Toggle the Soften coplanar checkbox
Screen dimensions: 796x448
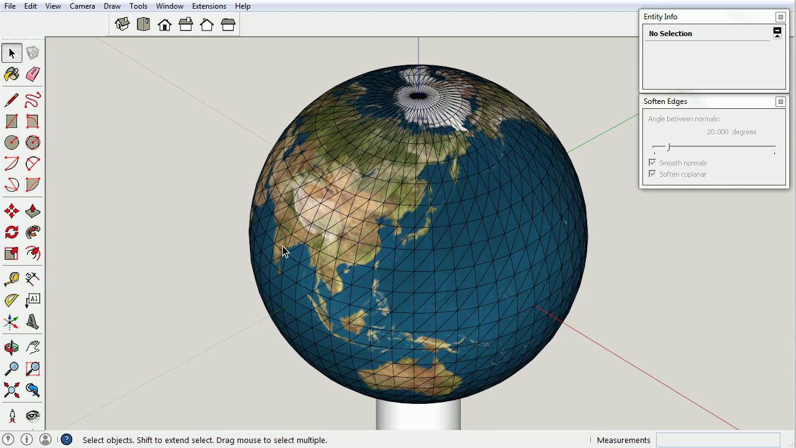click(652, 174)
